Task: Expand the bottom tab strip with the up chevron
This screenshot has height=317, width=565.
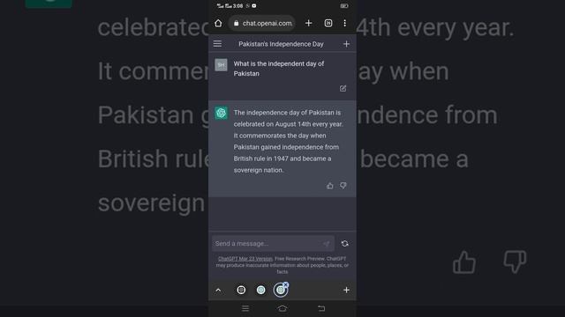Action: tap(218, 290)
